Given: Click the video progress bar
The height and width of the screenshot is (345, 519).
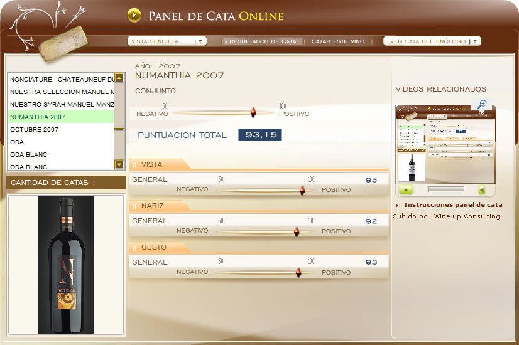Looking at the screenshot, I should pos(445,189).
